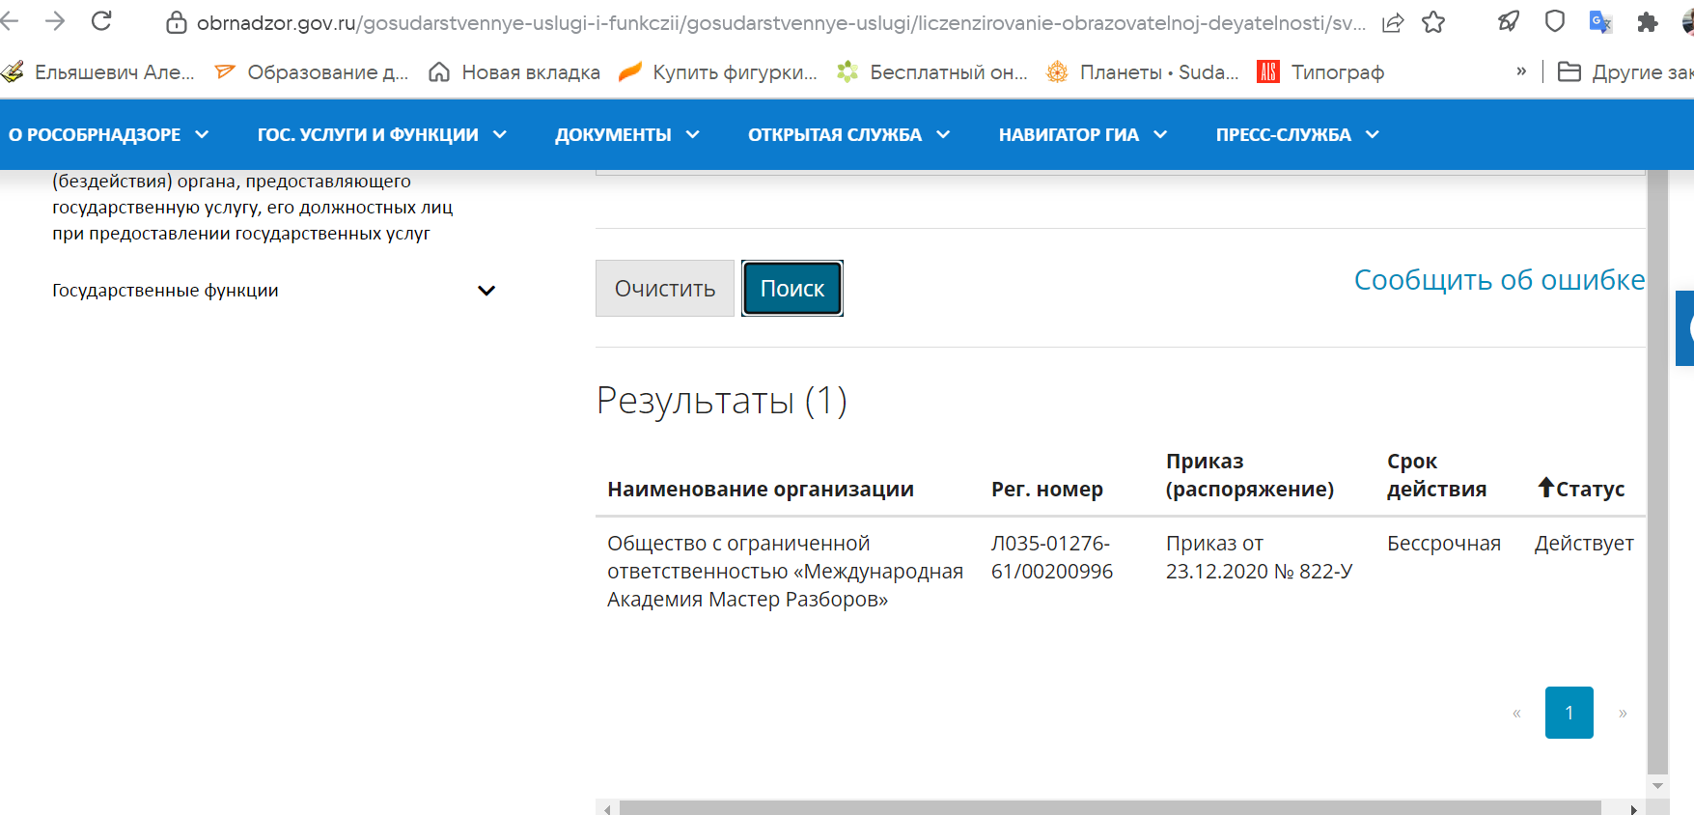Sort by Статус column arrow
This screenshot has height=815, width=1694.
1546,488
